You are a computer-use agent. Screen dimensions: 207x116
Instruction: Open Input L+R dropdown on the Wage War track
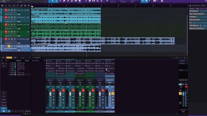[11, 50]
